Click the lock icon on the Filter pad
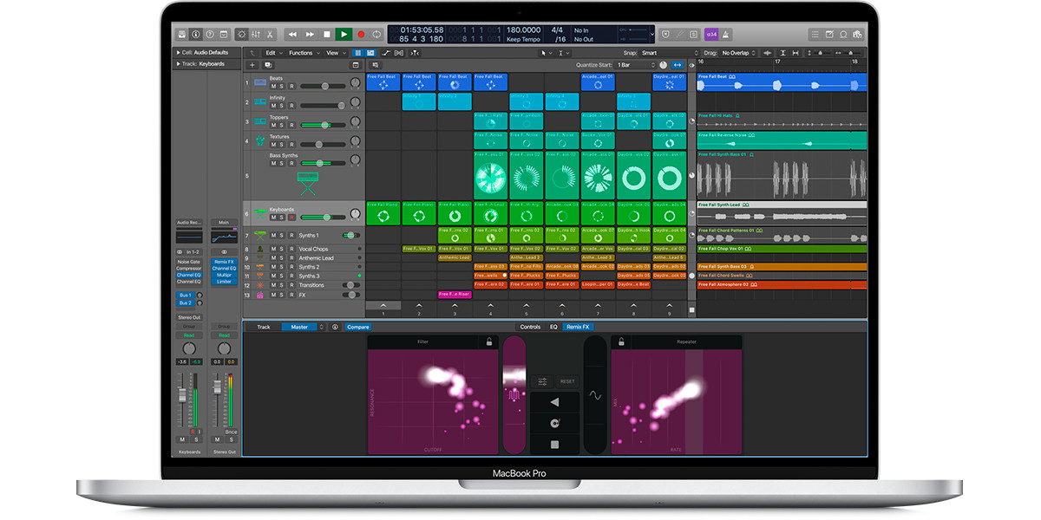The image size is (1041, 520). [489, 341]
